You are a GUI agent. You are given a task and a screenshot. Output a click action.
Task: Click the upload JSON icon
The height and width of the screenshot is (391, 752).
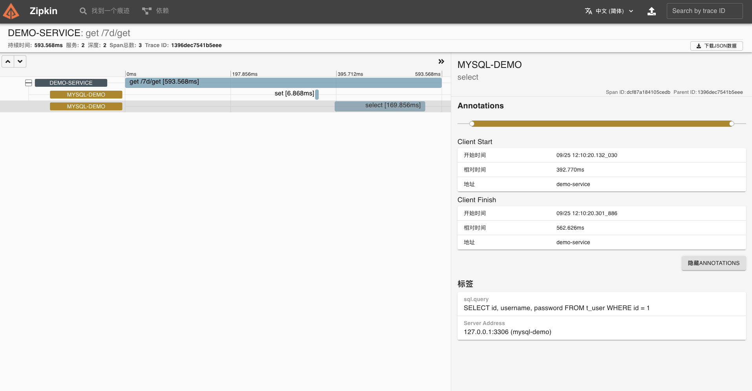[651, 11]
